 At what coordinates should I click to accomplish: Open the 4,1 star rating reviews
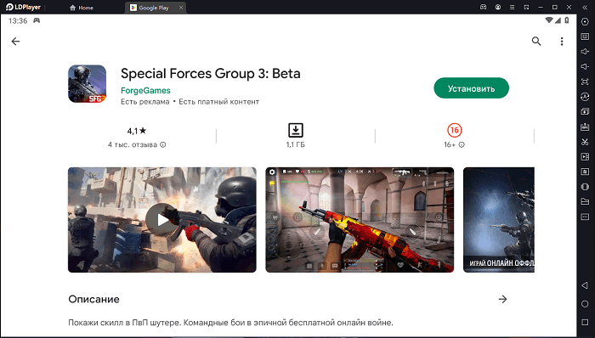[x=137, y=131]
